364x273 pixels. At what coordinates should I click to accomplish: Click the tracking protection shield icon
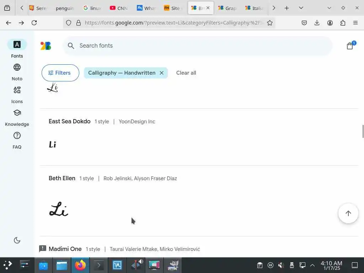pos(69,23)
